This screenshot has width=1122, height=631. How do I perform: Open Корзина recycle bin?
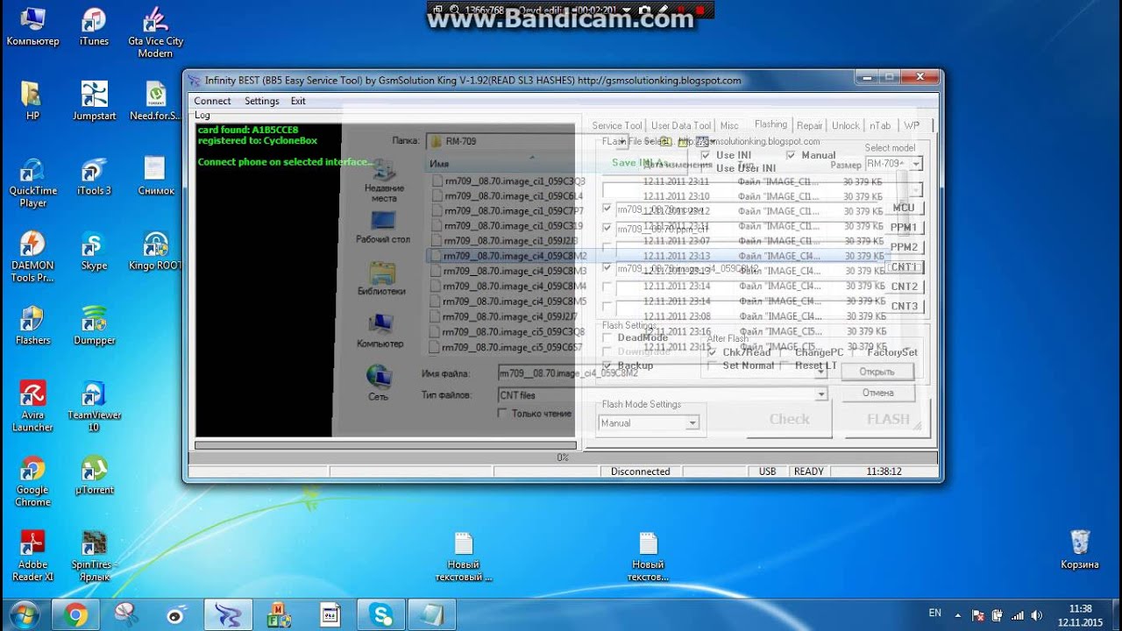point(1080,549)
